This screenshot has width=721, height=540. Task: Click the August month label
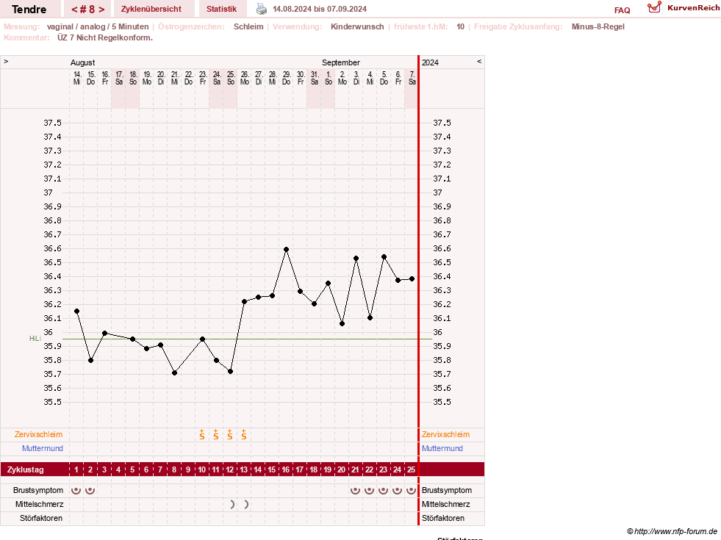point(83,62)
